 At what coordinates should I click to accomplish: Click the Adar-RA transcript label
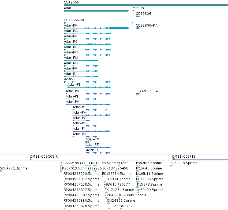(71, 31)
